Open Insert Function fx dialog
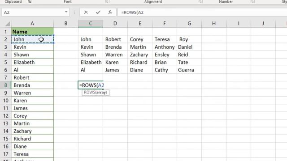Screen dimensions: 287x161 [110, 12]
